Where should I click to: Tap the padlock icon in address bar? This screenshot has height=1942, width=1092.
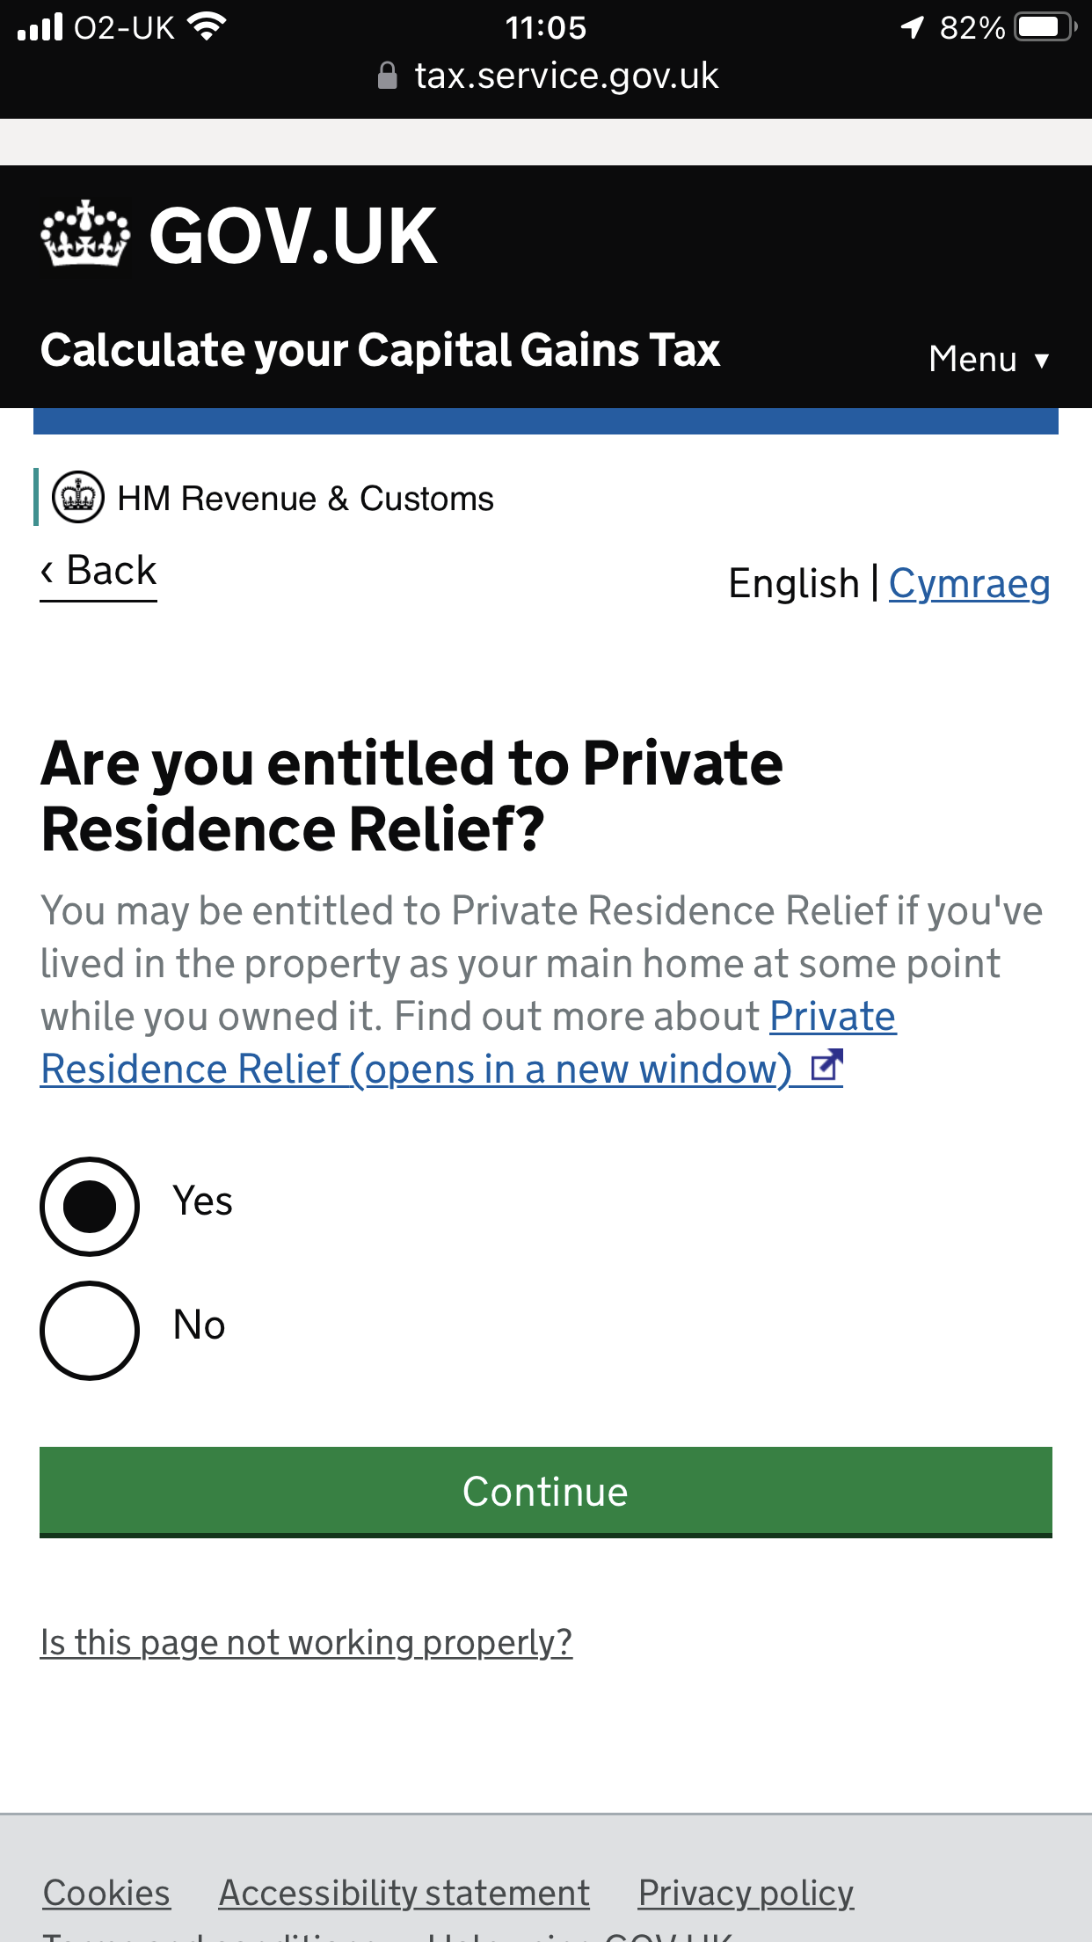(x=387, y=77)
